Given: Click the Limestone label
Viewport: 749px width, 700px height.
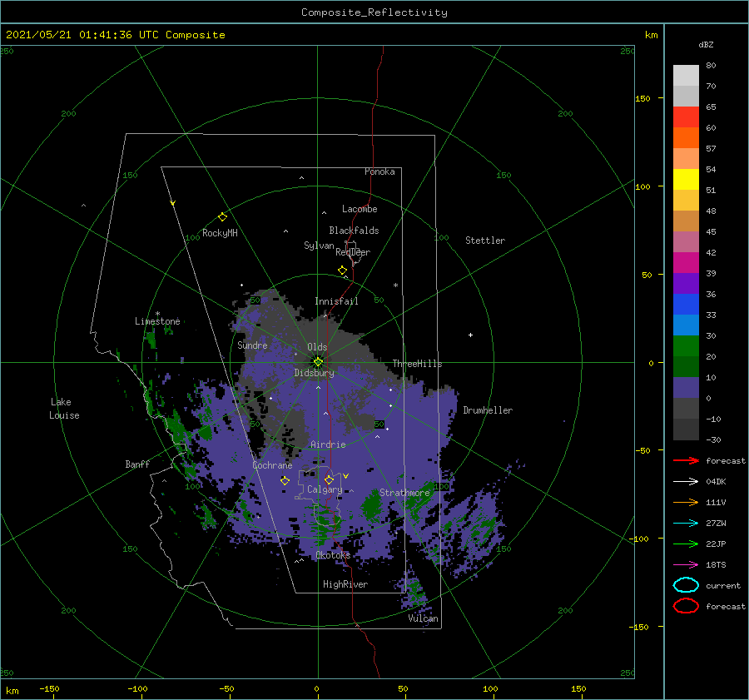Looking at the screenshot, I should [157, 321].
